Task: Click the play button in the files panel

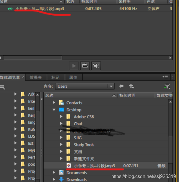Action: (74, 66)
